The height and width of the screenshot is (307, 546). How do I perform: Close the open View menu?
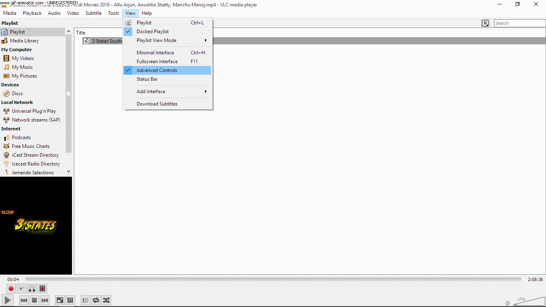point(130,13)
